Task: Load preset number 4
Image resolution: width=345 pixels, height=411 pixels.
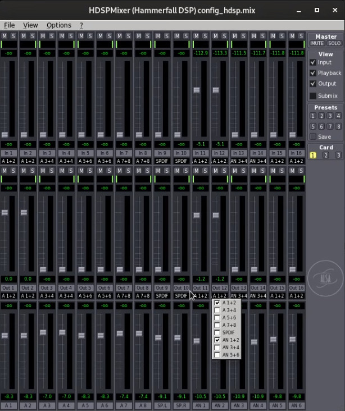Action: 338,116
